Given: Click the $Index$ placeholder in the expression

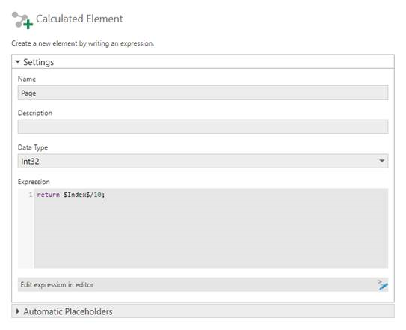Looking at the screenshot, I should tap(77, 195).
